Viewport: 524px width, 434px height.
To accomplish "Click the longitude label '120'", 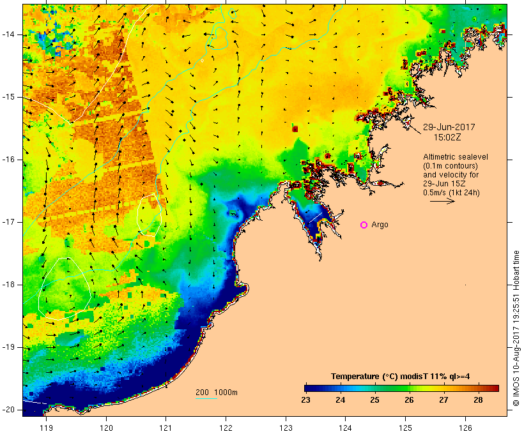I will point(106,428).
